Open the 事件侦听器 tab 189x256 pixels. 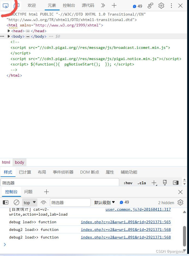(63, 172)
